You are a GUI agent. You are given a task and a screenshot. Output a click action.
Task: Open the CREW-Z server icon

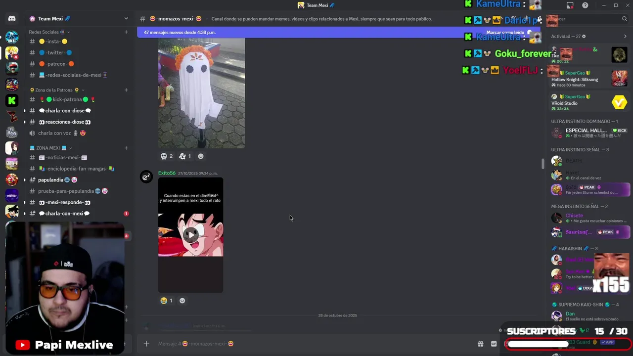[12, 164]
